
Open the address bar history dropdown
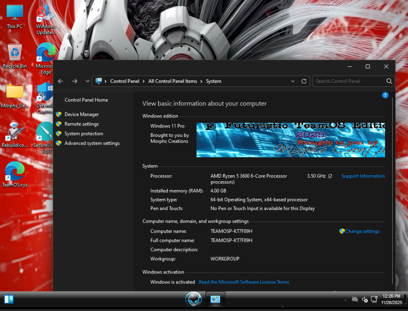point(293,81)
